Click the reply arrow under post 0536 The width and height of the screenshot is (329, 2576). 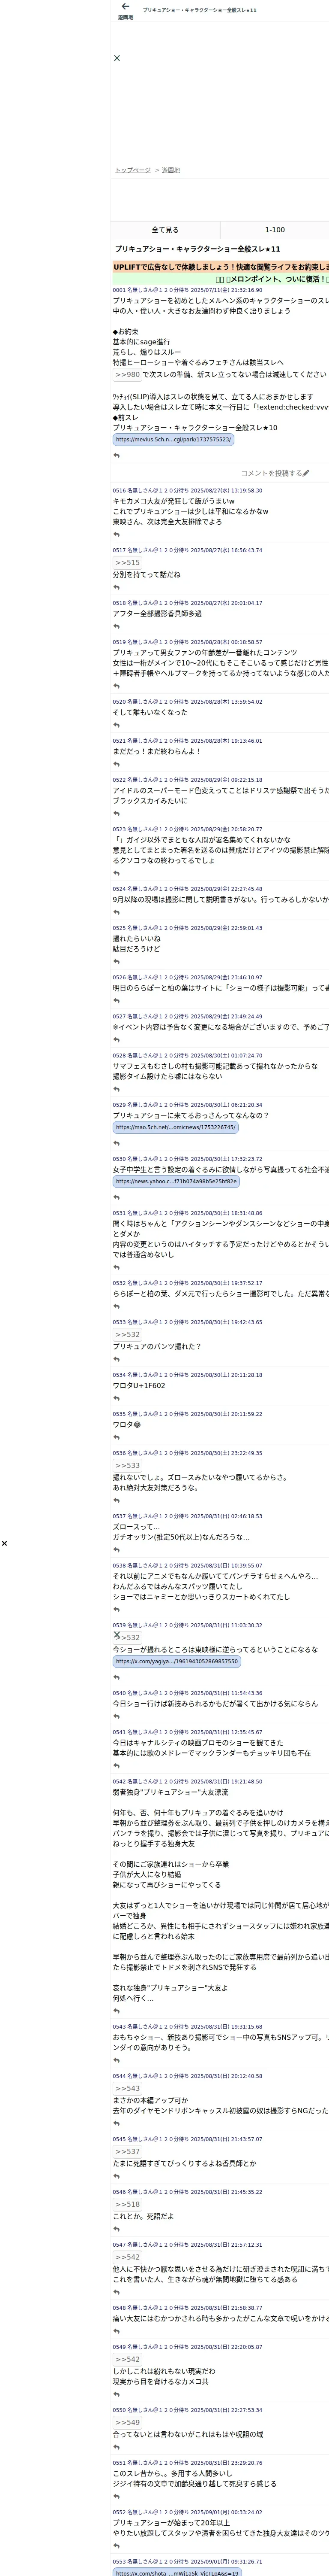[x=117, y=1500]
